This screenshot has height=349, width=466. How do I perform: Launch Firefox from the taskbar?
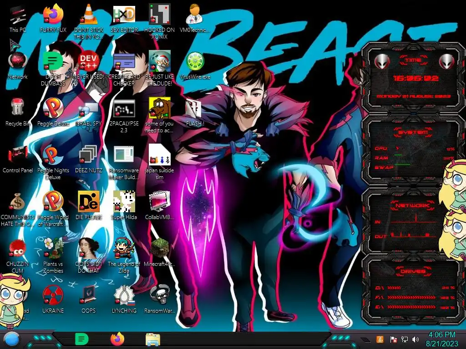117,339
